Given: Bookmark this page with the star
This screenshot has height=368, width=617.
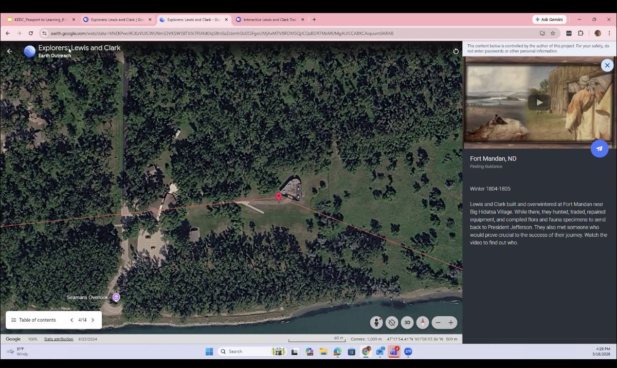Looking at the screenshot, I should pos(553,33).
